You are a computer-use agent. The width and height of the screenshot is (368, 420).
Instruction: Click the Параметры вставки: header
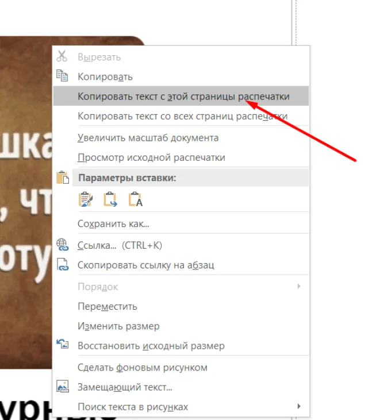tap(190, 178)
